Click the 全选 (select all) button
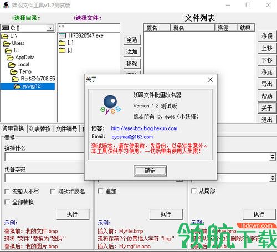This screenshot has height=252, width=277. click(132, 40)
